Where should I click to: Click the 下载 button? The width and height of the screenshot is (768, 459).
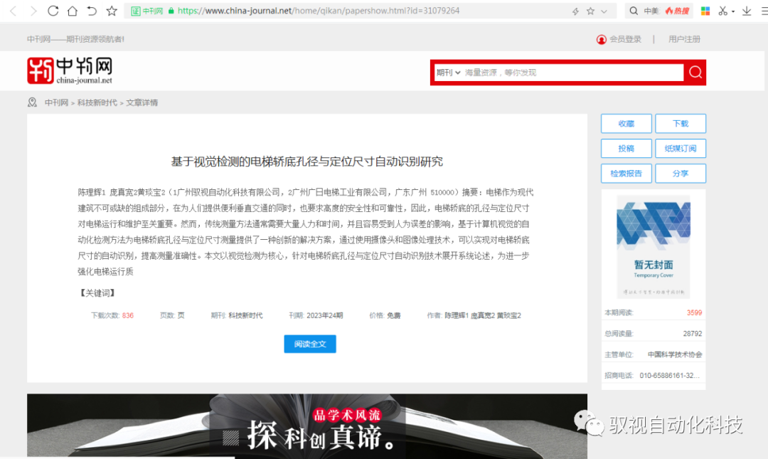click(x=681, y=123)
